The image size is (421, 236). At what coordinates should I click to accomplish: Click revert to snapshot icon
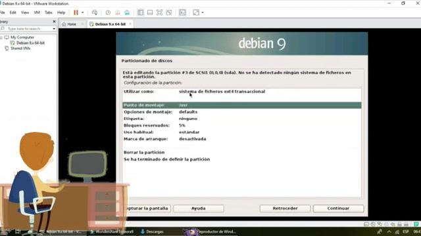(118, 12)
